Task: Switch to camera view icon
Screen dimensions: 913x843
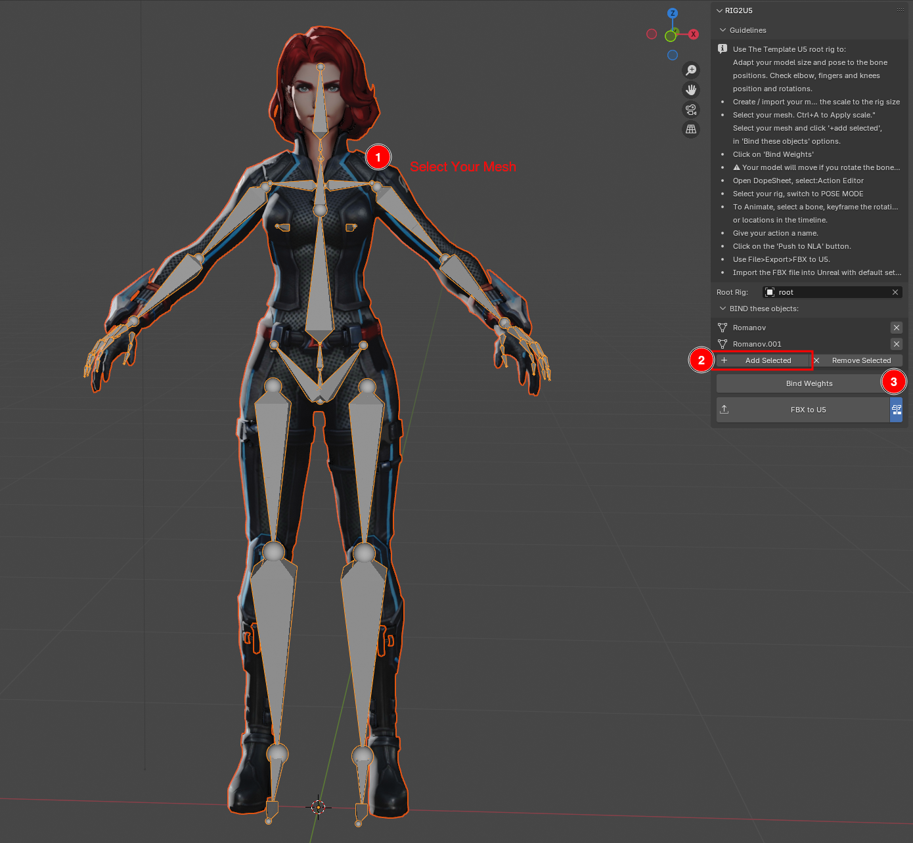Action: (x=691, y=110)
